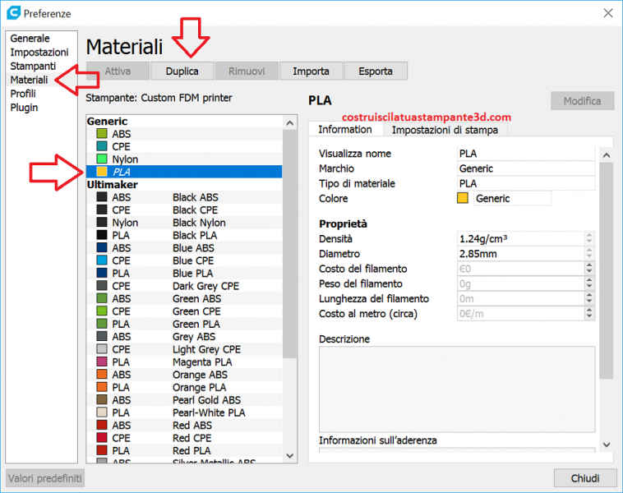
Task: Click the Peso del filamento field
Action: (521, 283)
